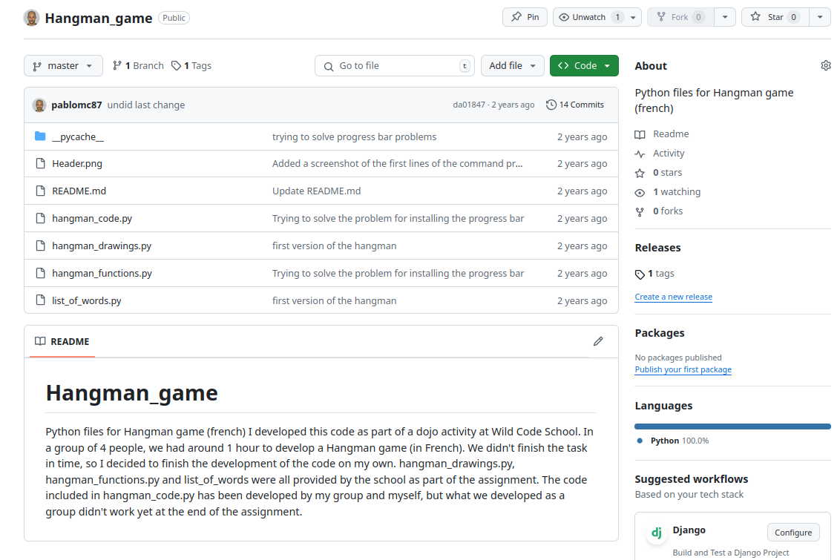Open the 1 tags link under Releases
The width and height of the screenshot is (840, 560).
click(x=654, y=274)
